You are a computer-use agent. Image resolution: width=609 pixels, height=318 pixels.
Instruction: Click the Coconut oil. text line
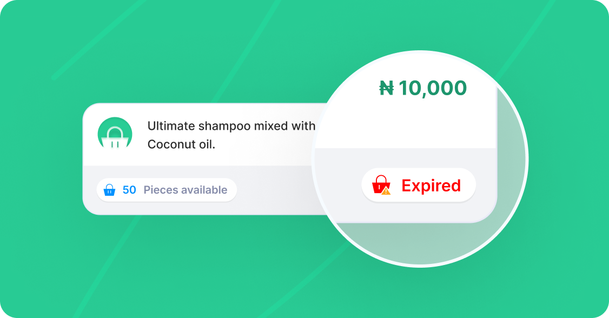181,144
